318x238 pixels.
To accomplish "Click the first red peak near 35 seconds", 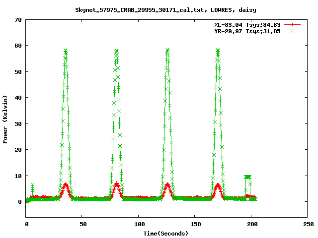I will (66, 184).
